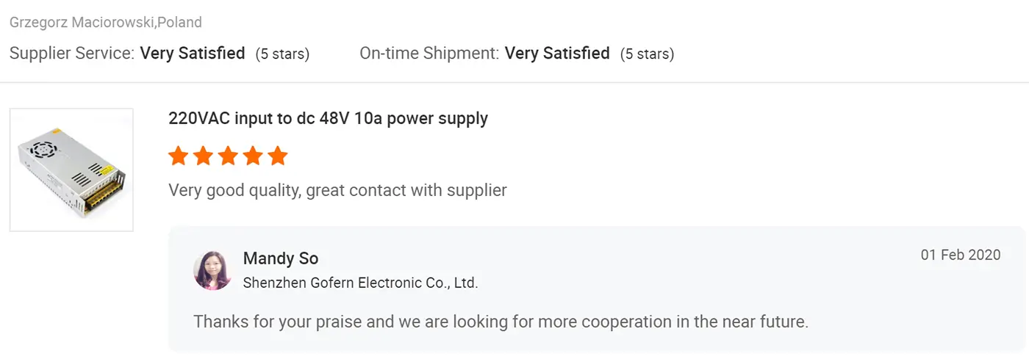Click the Supplier Service label

click(x=72, y=54)
